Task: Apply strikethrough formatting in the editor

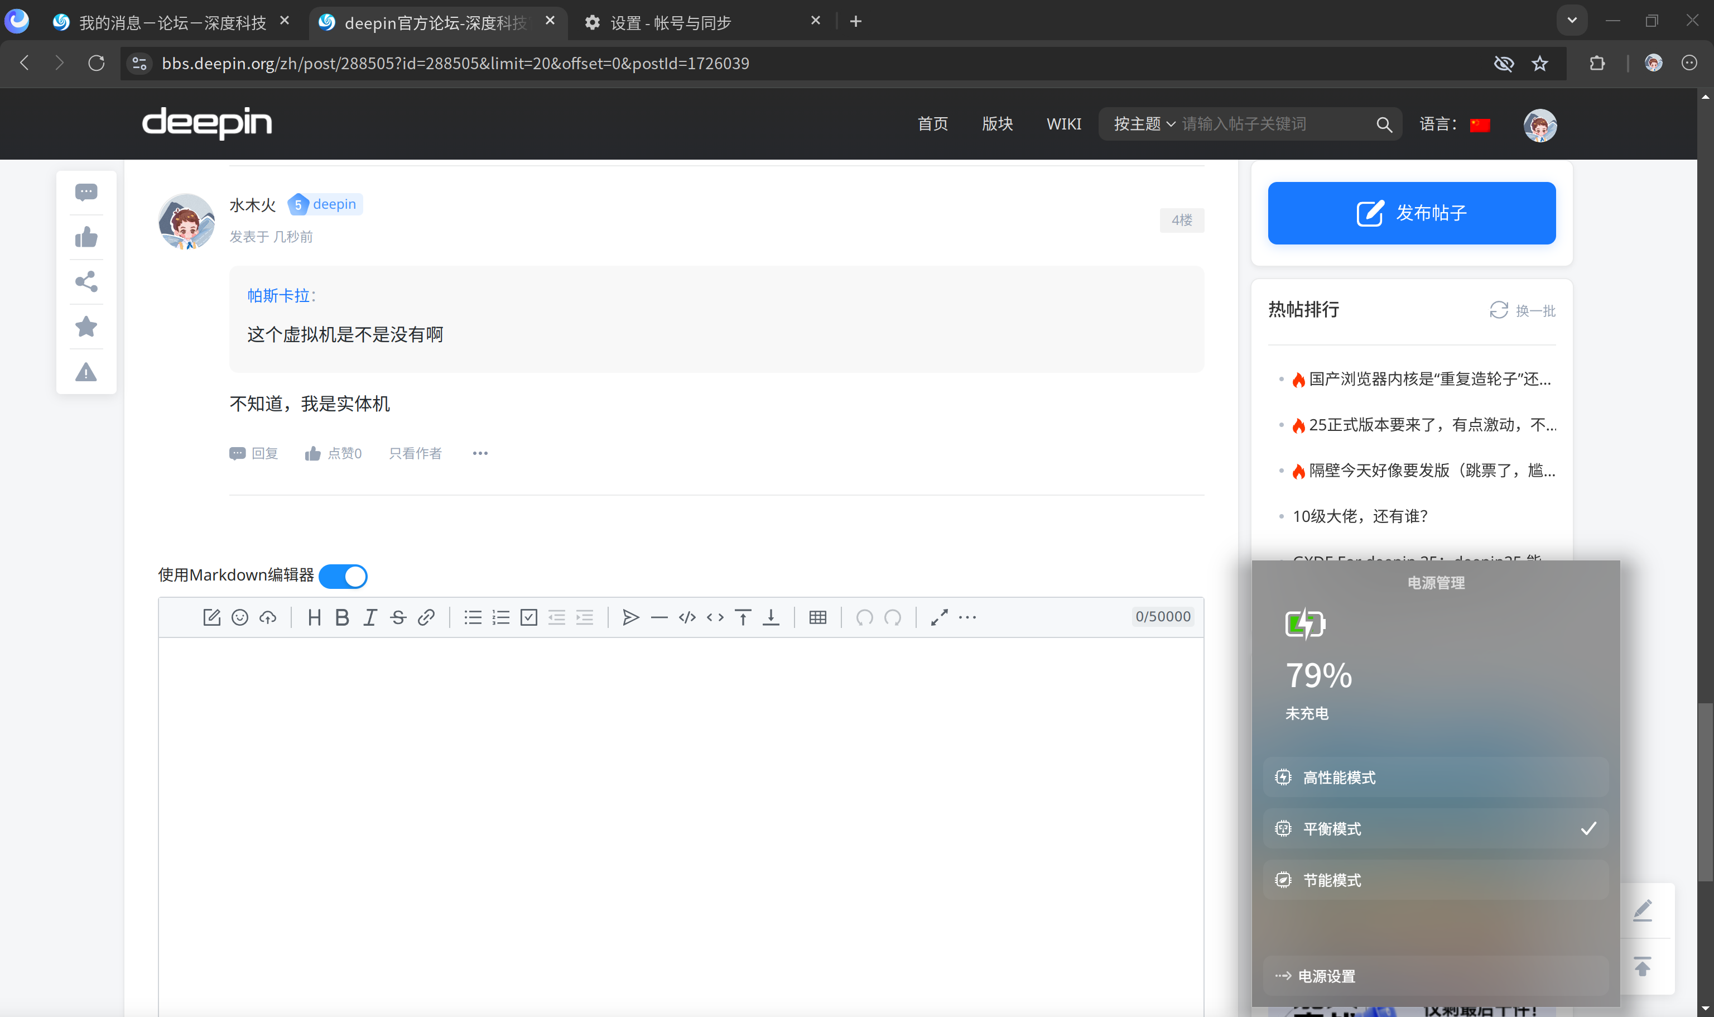Action: click(x=398, y=617)
